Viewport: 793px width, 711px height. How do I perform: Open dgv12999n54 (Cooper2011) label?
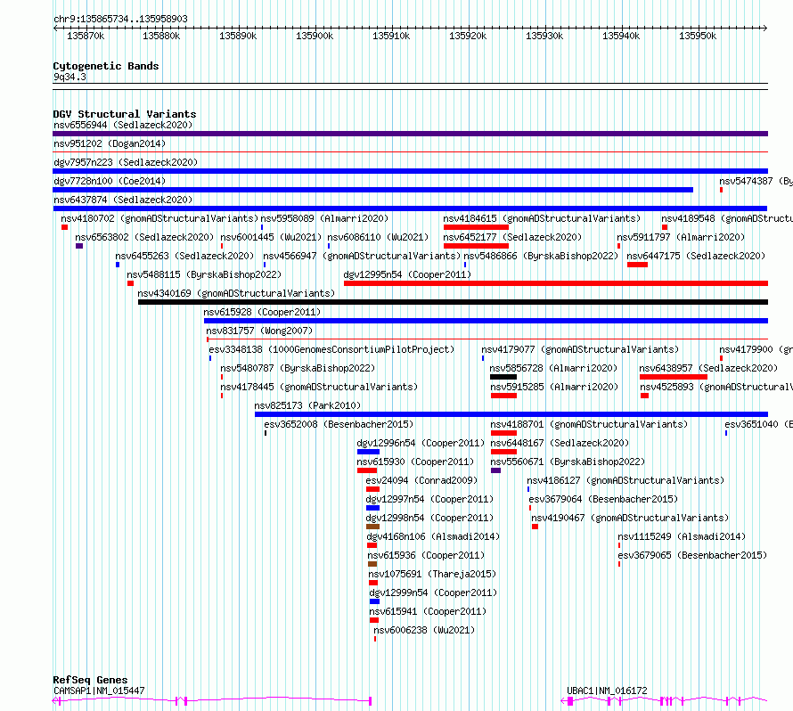coord(433,592)
